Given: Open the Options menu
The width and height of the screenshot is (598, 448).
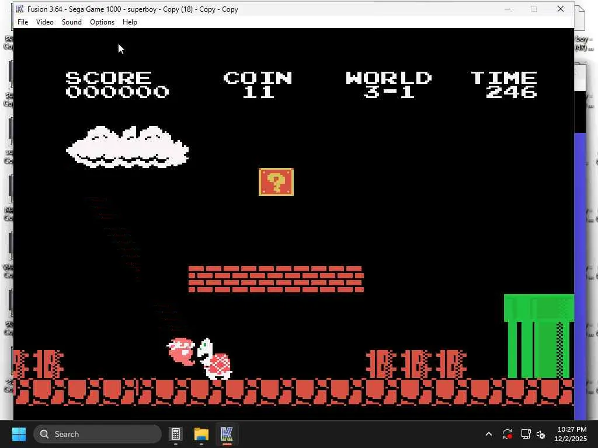Looking at the screenshot, I should tap(102, 22).
